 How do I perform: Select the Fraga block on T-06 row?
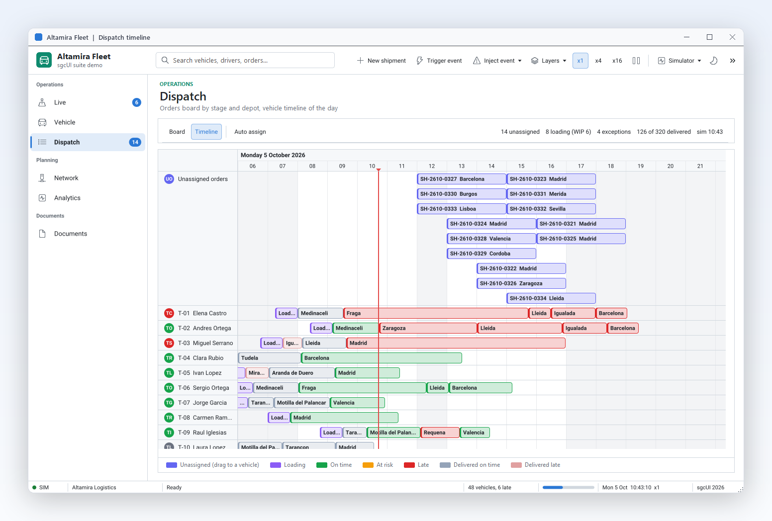coord(362,388)
